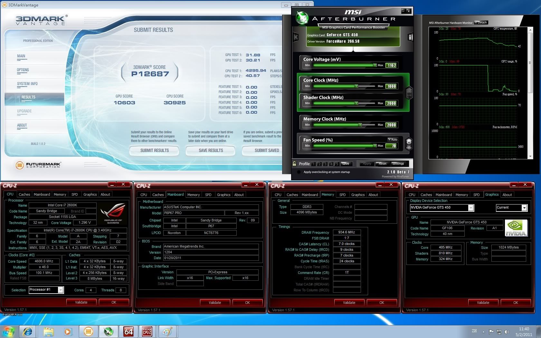Click the ZH language indicator
This screenshot has height=338, width=541.
click(474, 331)
